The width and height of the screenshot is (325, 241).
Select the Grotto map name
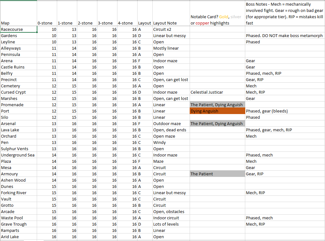(19, 205)
